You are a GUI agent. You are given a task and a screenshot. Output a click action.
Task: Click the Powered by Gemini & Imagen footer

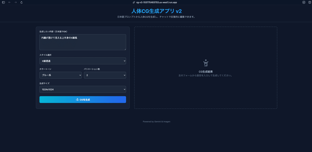[x=157, y=122]
